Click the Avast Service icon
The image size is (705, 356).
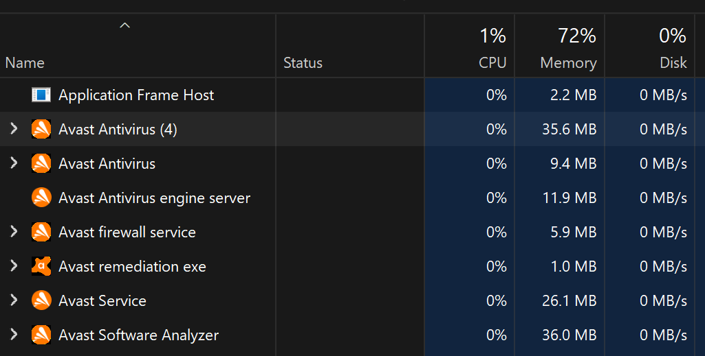[41, 301]
